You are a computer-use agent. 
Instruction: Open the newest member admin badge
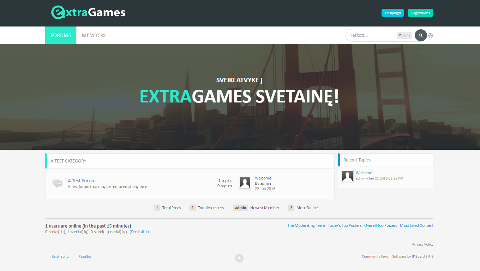(x=240, y=208)
